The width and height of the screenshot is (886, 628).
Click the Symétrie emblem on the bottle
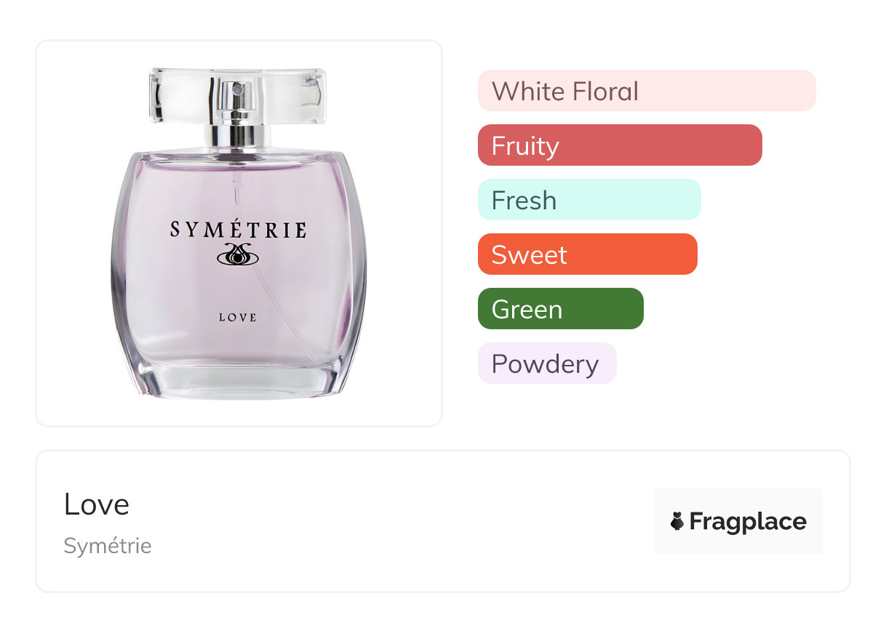click(x=238, y=254)
